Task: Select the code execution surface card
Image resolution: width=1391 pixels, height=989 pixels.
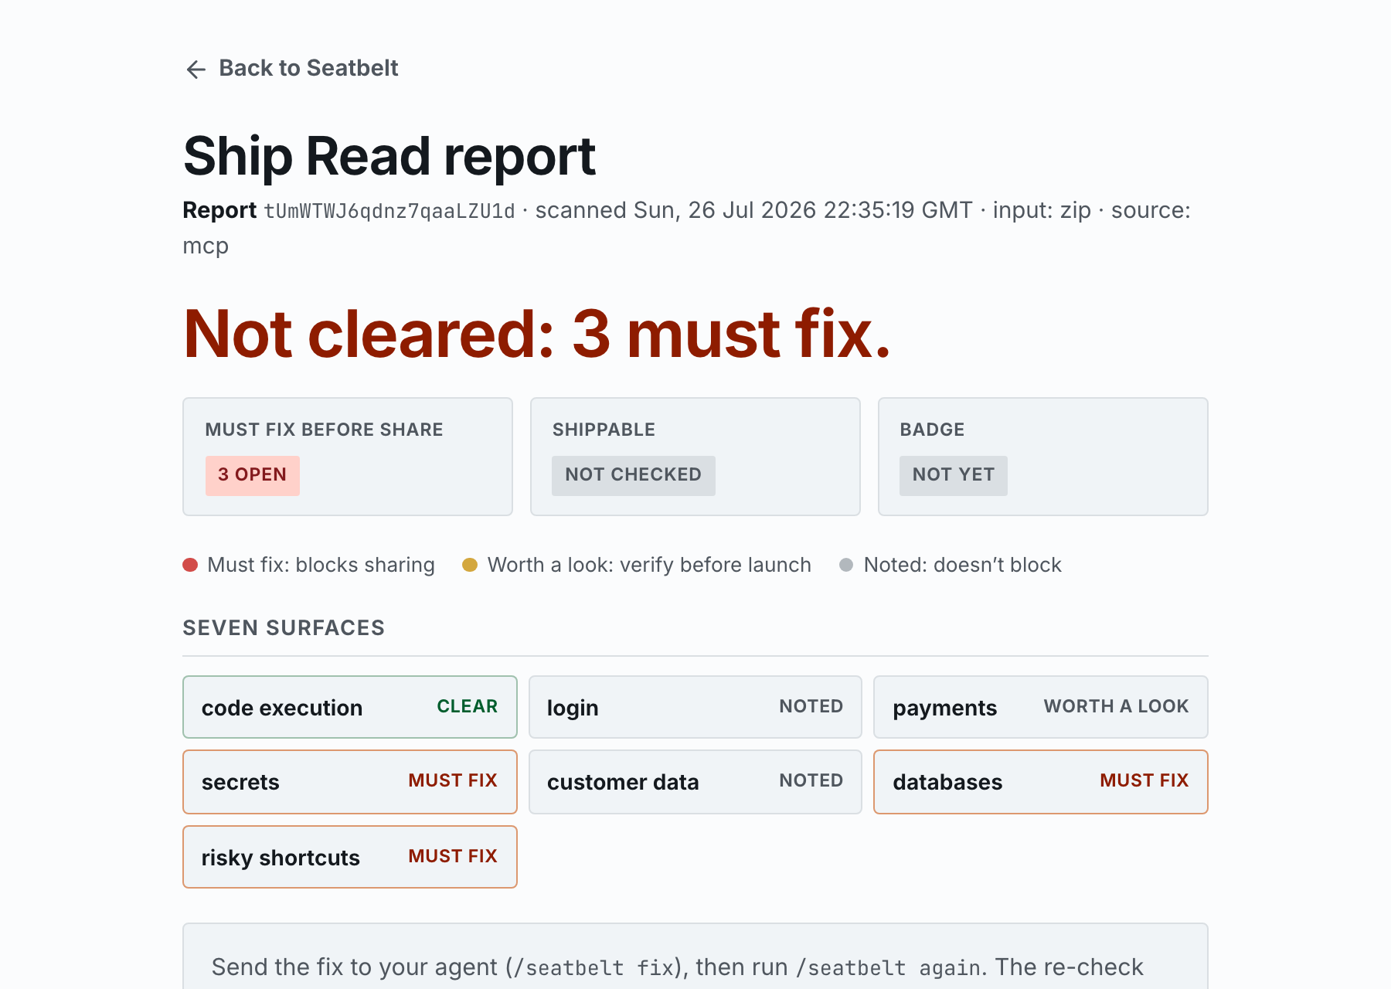Action: (350, 707)
